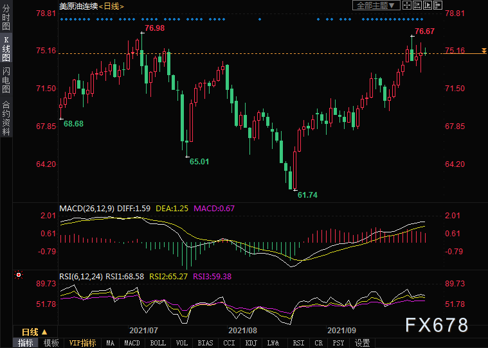Open the 设置 settings button

point(362,343)
